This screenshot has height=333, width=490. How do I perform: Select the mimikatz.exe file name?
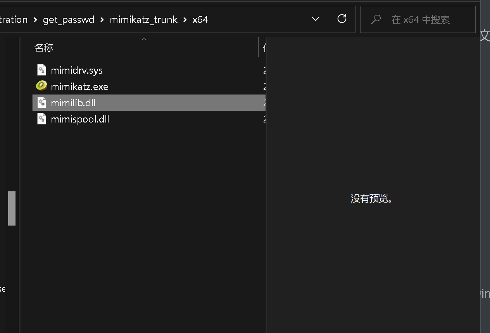pos(79,86)
